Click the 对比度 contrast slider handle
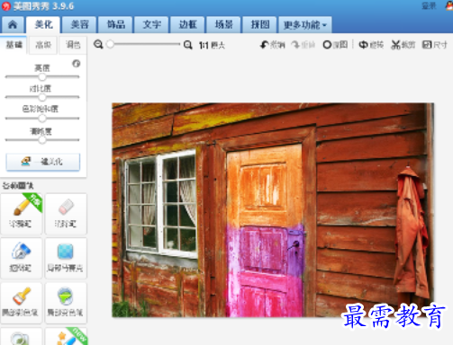This screenshot has height=345, width=453. pyautogui.click(x=42, y=97)
